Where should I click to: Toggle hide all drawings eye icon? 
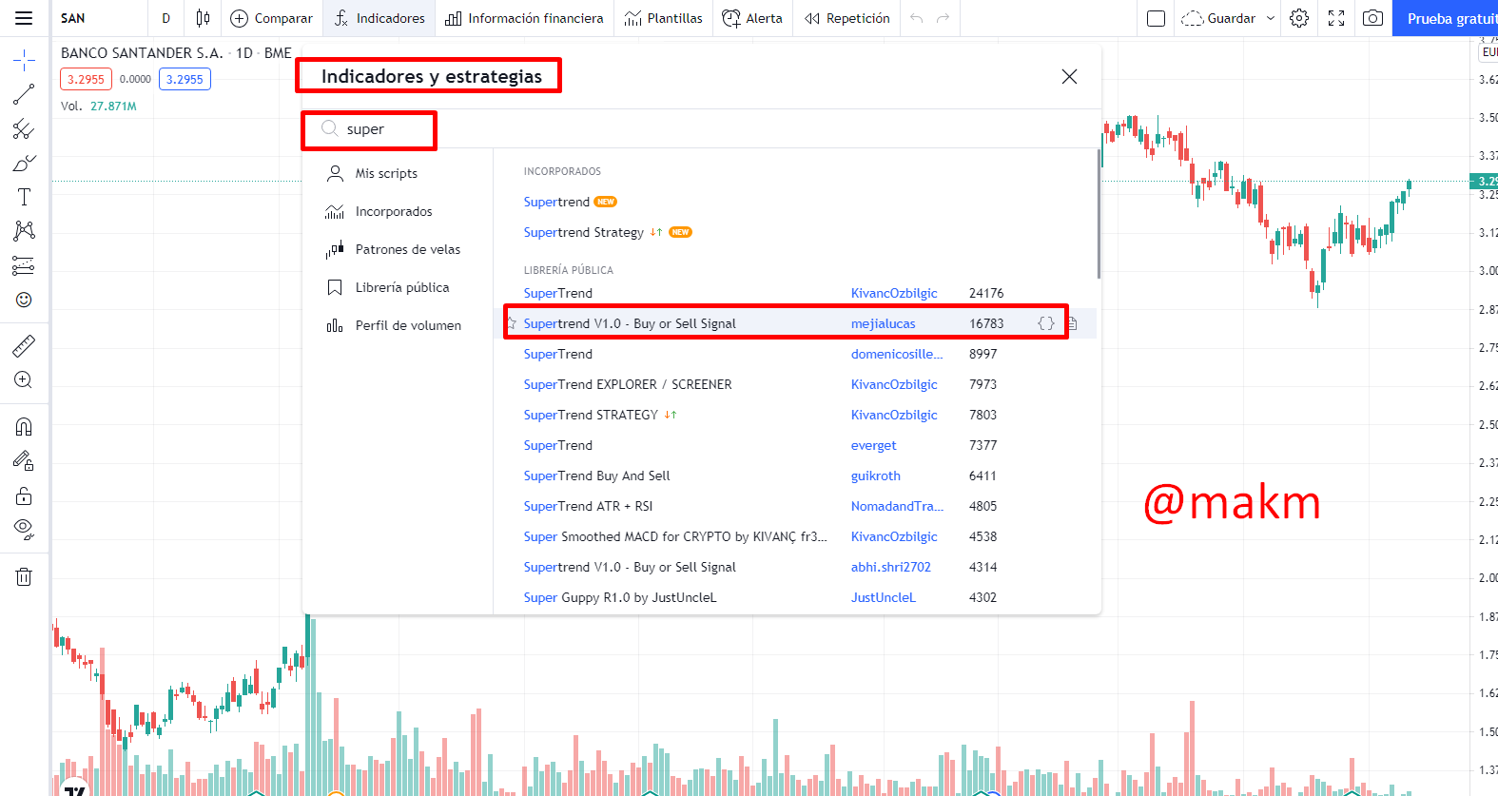click(24, 529)
